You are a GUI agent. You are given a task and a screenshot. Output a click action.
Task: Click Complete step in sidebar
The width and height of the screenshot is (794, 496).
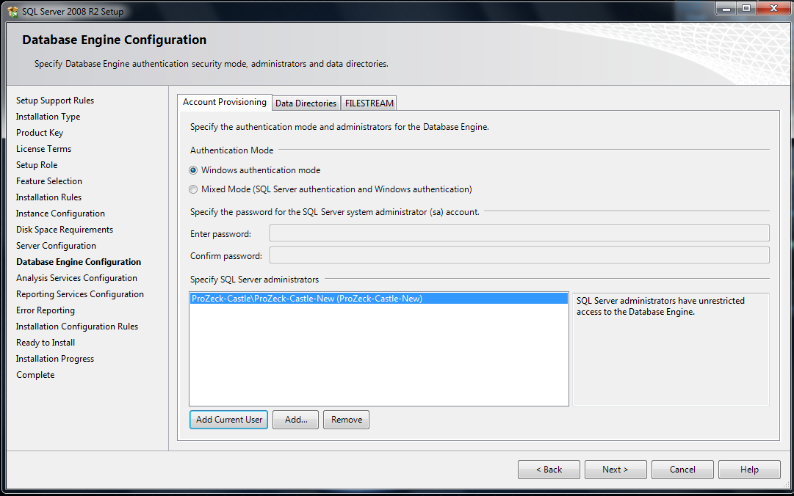coord(35,375)
